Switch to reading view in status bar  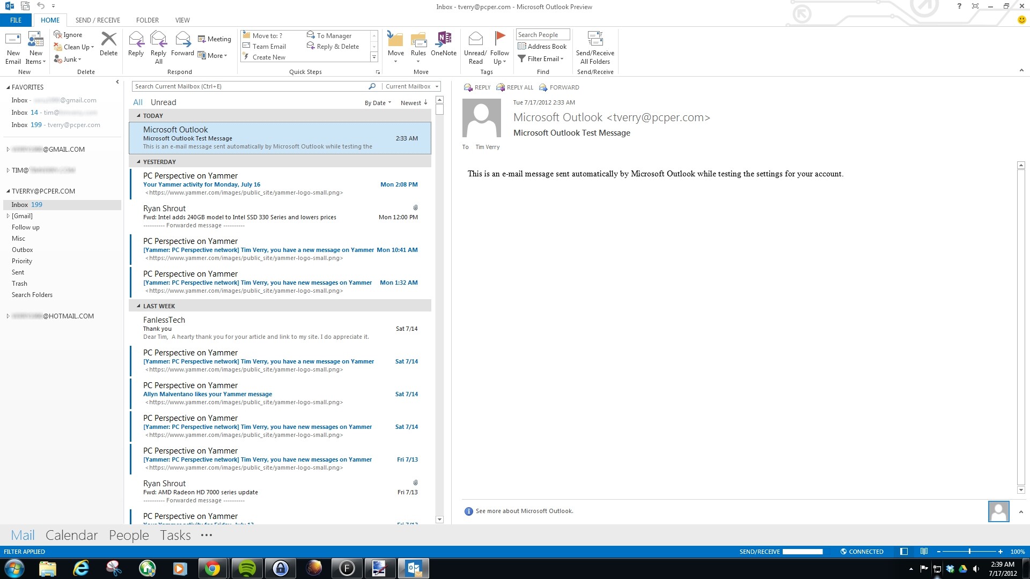click(924, 552)
